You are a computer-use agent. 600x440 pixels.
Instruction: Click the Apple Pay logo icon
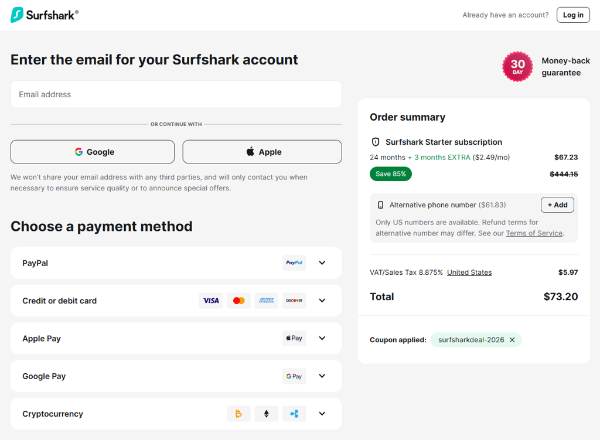click(x=294, y=338)
